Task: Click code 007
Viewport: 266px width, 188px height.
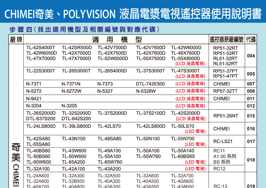Action: tap(251, 84)
